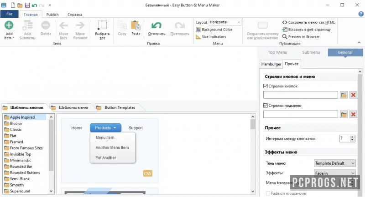365x197 pixels.
Task: Click Another Menu Item in preview
Action: tap(112, 147)
